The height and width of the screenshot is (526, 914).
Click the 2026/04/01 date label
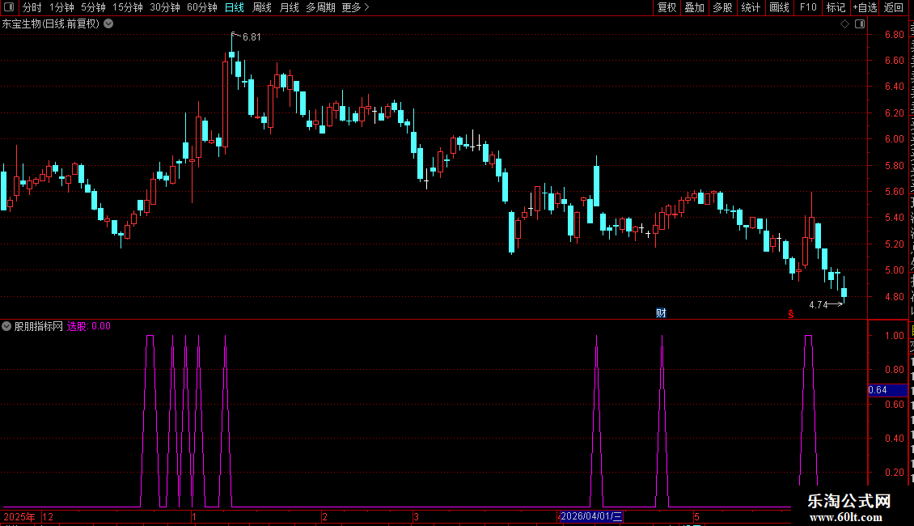[x=591, y=516]
